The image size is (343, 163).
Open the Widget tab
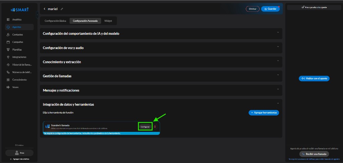pos(108,21)
